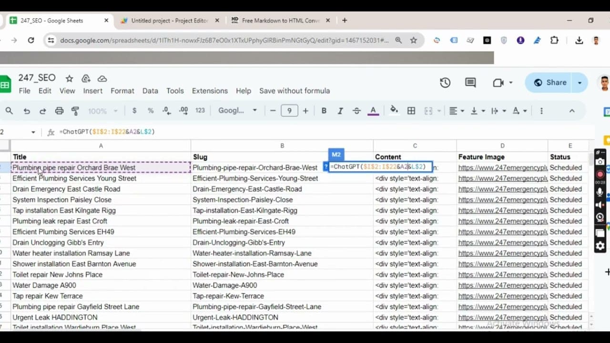Select the paint format tool

point(75,111)
